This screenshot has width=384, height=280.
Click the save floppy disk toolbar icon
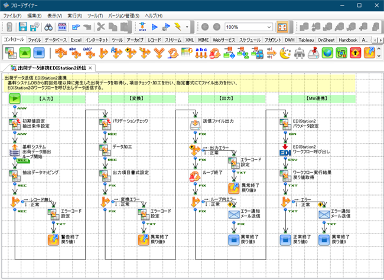coord(23,27)
